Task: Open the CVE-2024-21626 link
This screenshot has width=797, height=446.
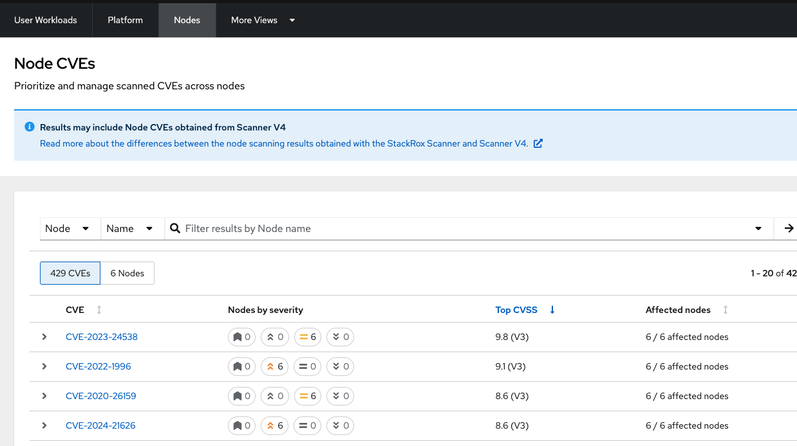Action: (x=100, y=425)
